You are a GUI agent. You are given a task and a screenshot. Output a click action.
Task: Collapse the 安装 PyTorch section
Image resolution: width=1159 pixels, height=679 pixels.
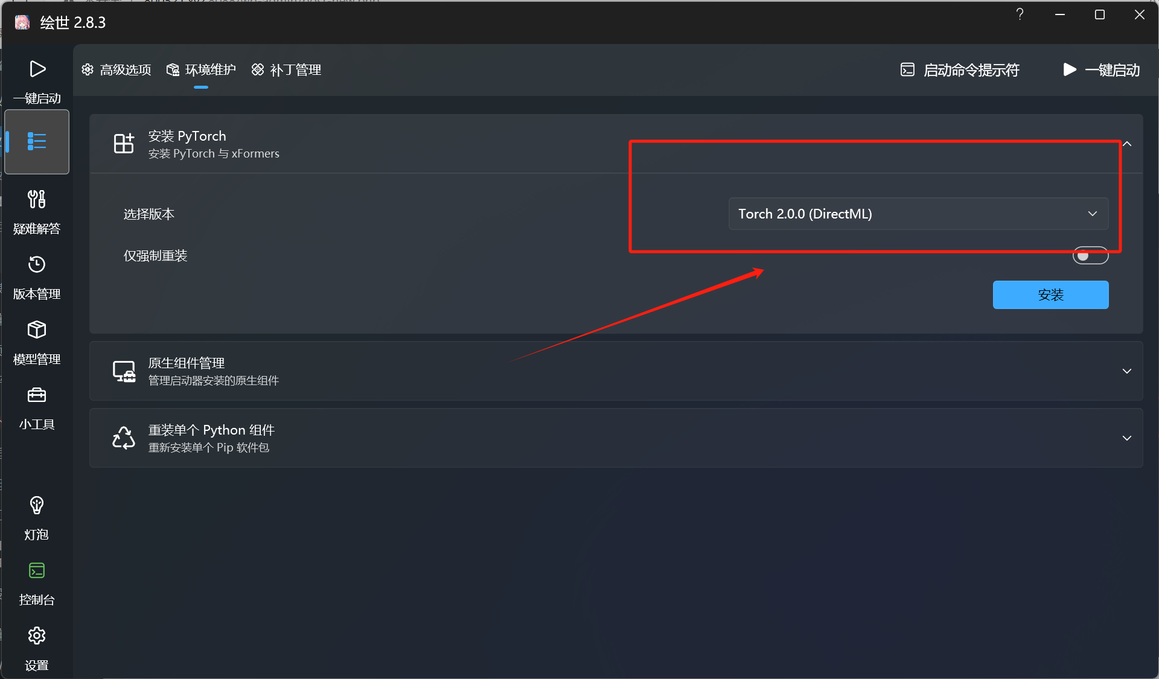(x=1126, y=144)
